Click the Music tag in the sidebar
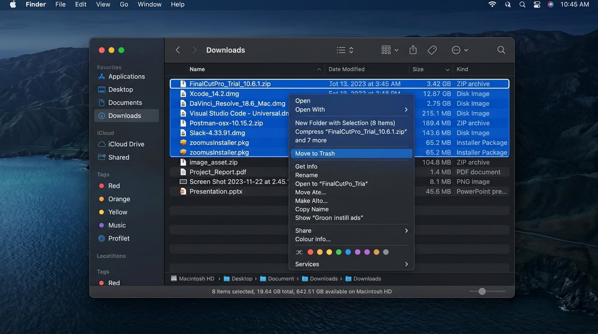 click(x=126, y=225)
